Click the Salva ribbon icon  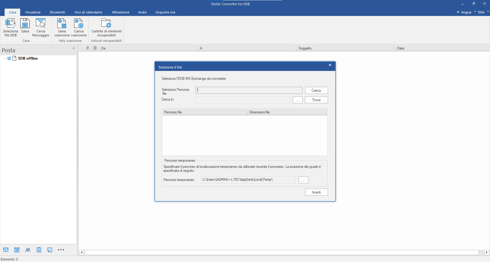tap(25, 26)
